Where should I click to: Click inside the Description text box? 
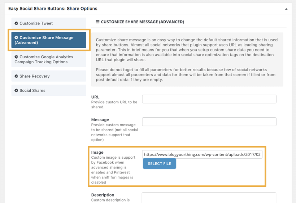209,198
